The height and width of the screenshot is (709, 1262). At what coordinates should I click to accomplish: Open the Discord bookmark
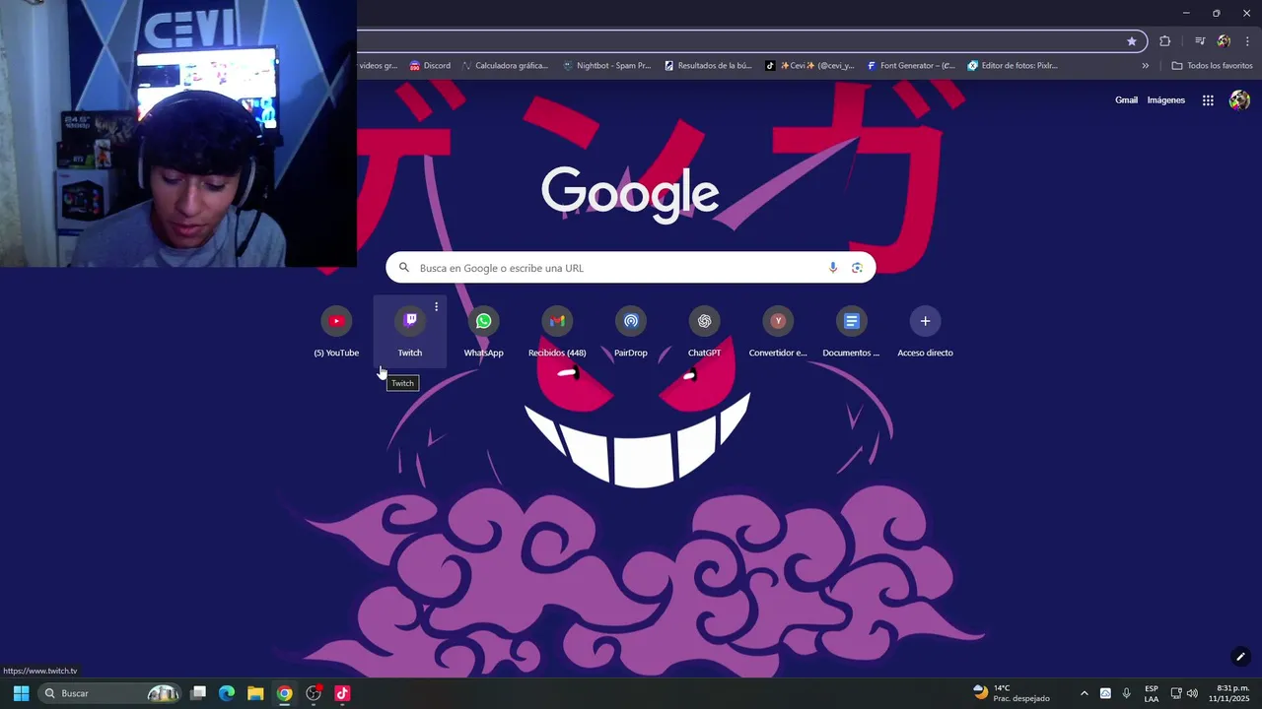[x=430, y=66]
